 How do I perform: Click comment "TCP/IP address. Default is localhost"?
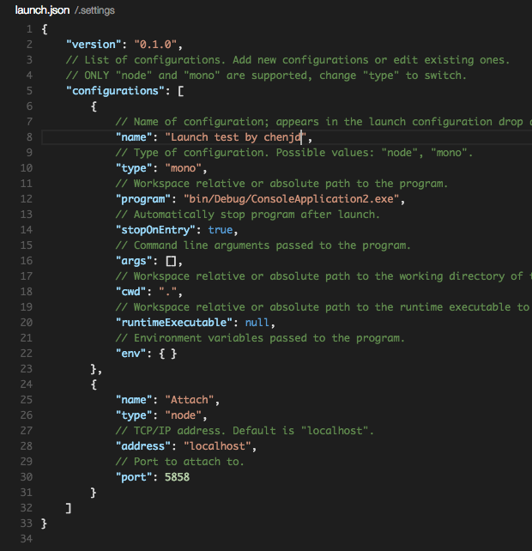pos(245,431)
